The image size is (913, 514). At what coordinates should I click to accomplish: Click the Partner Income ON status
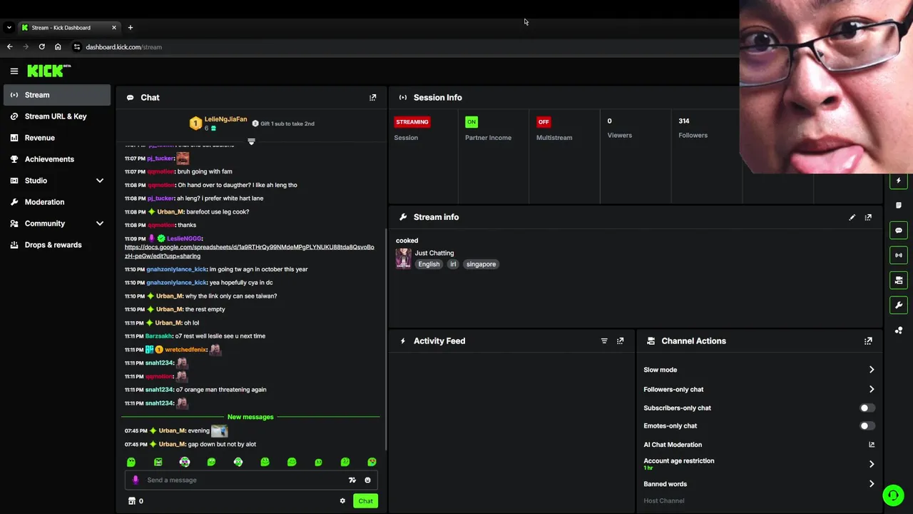tap(471, 122)
